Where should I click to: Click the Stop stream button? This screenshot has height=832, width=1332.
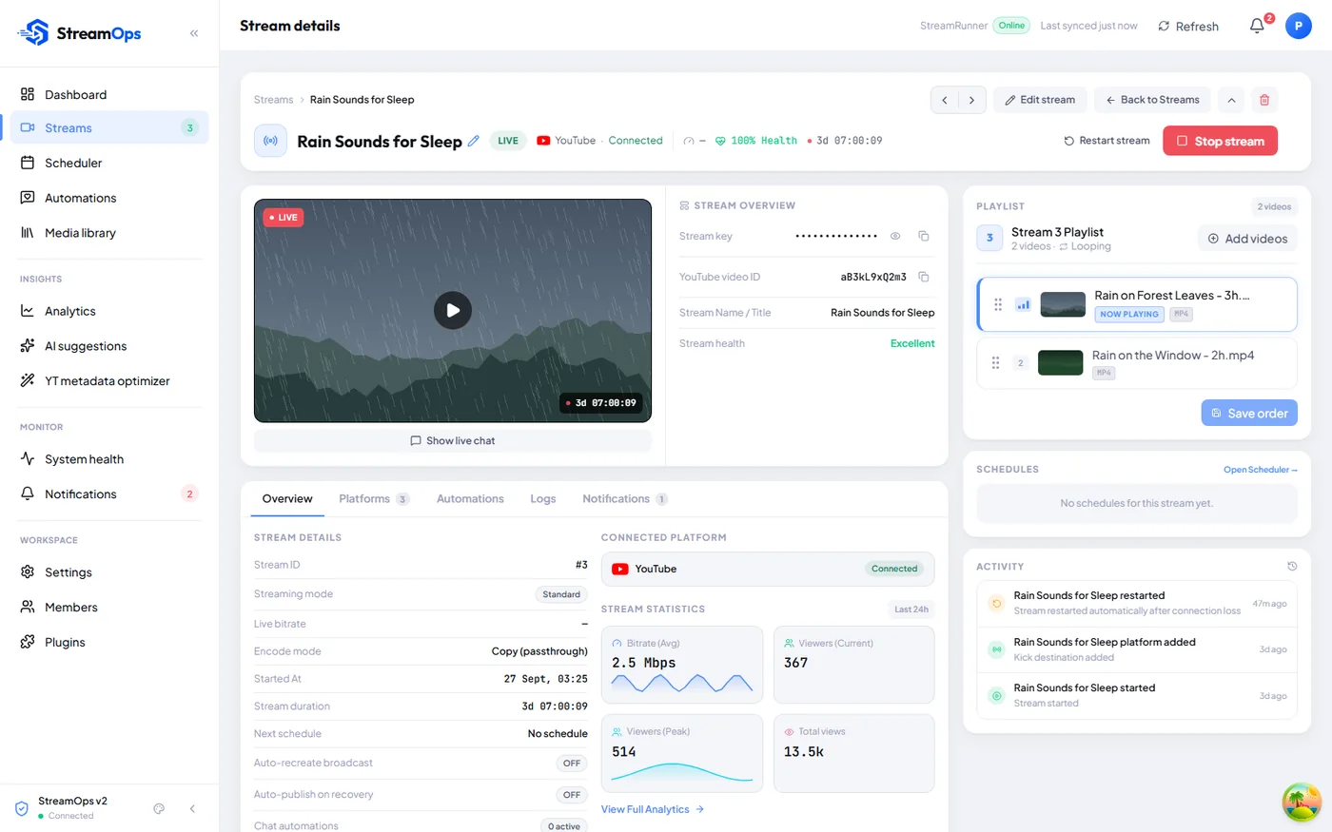1220,141
